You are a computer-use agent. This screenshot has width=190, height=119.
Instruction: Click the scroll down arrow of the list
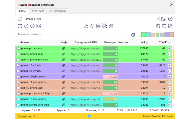[x=173, y=106]
